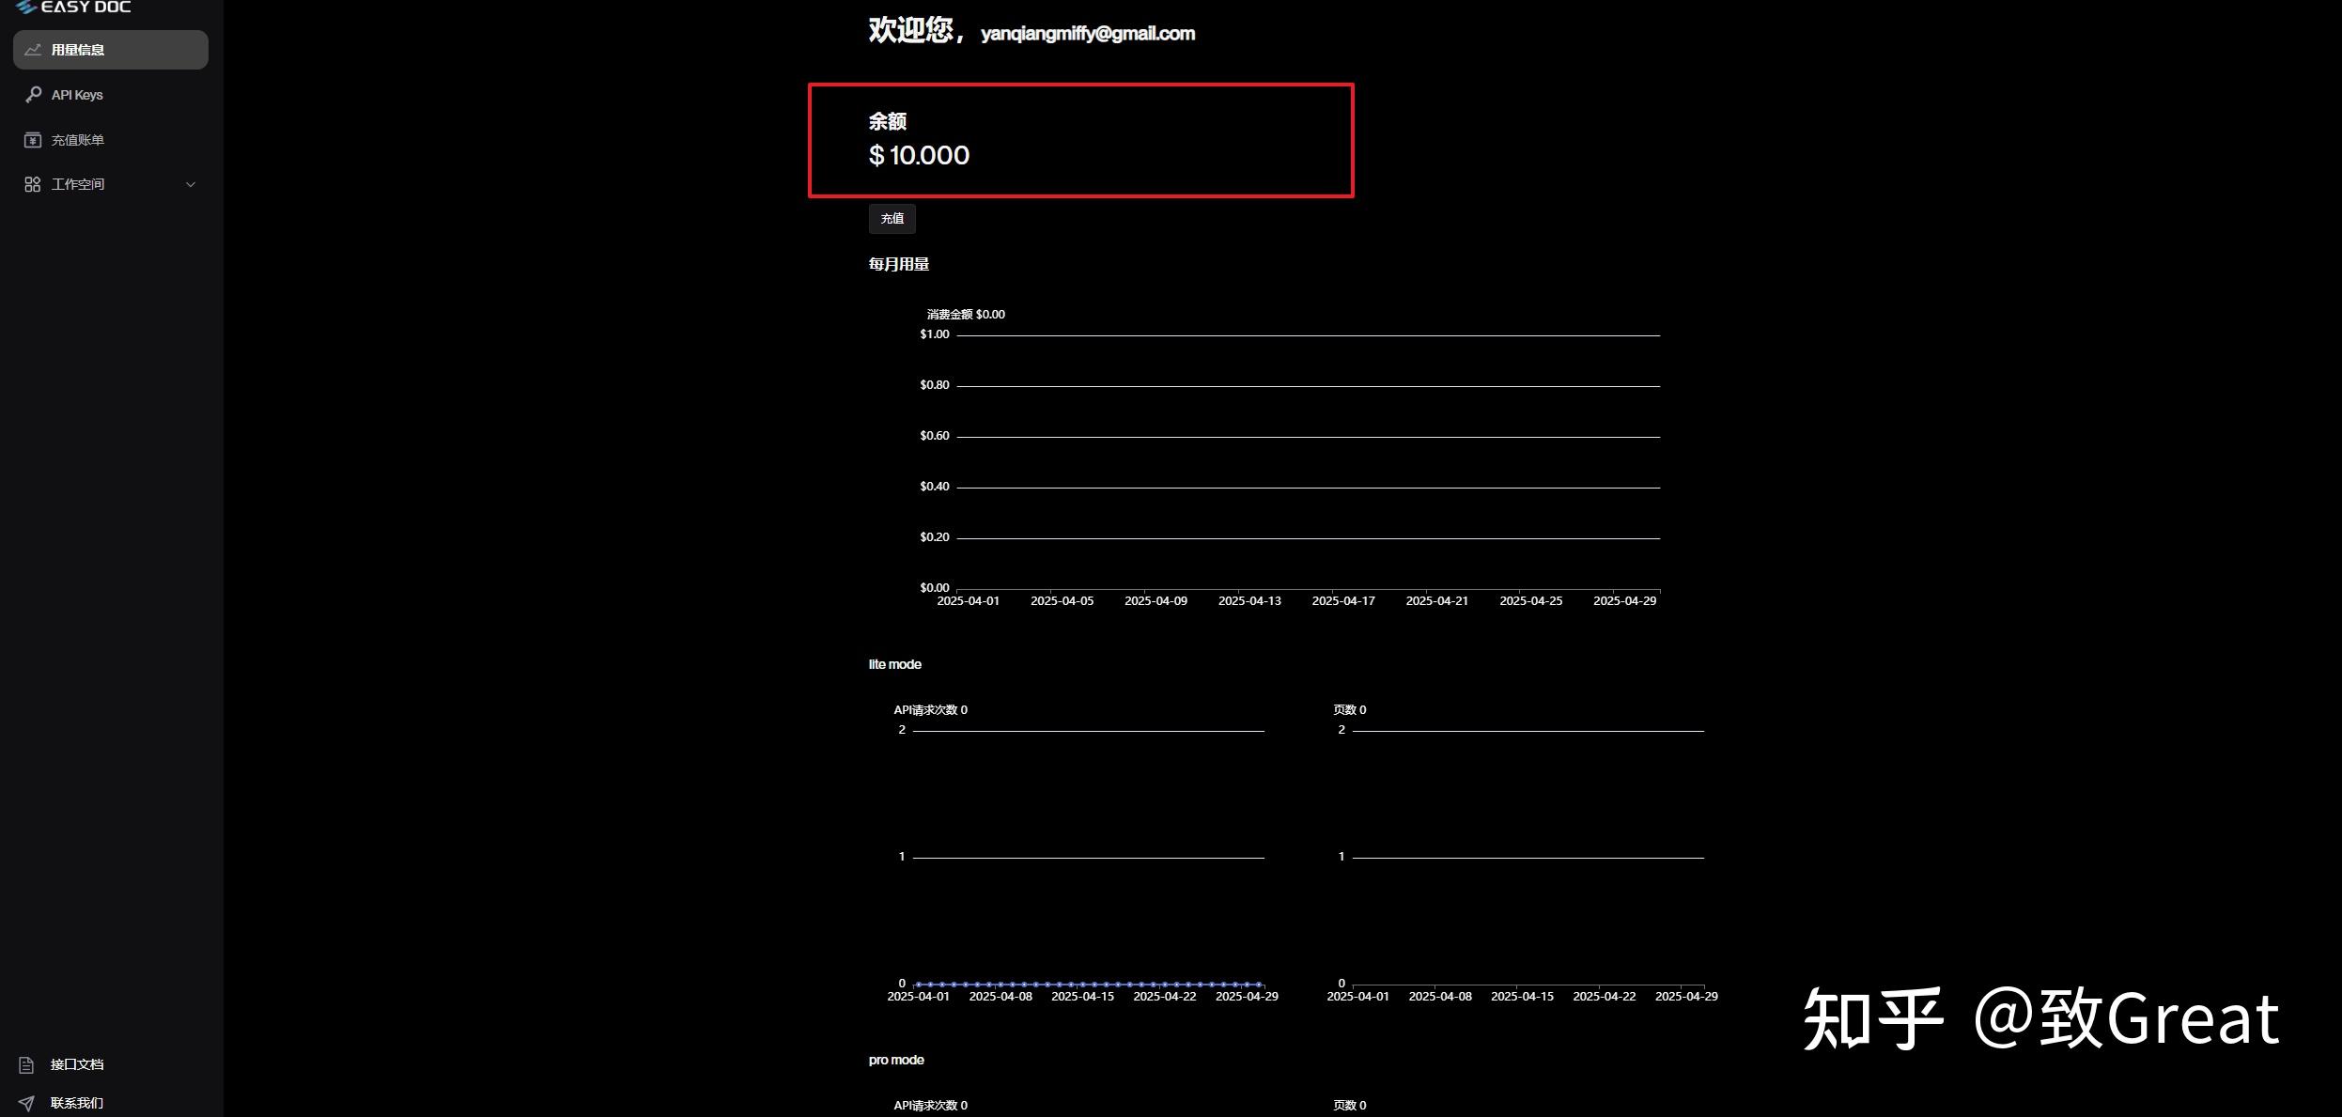Click the 每月用量 monthly usage heading
Screen dimensions: 2342x1117
(897, 264)
